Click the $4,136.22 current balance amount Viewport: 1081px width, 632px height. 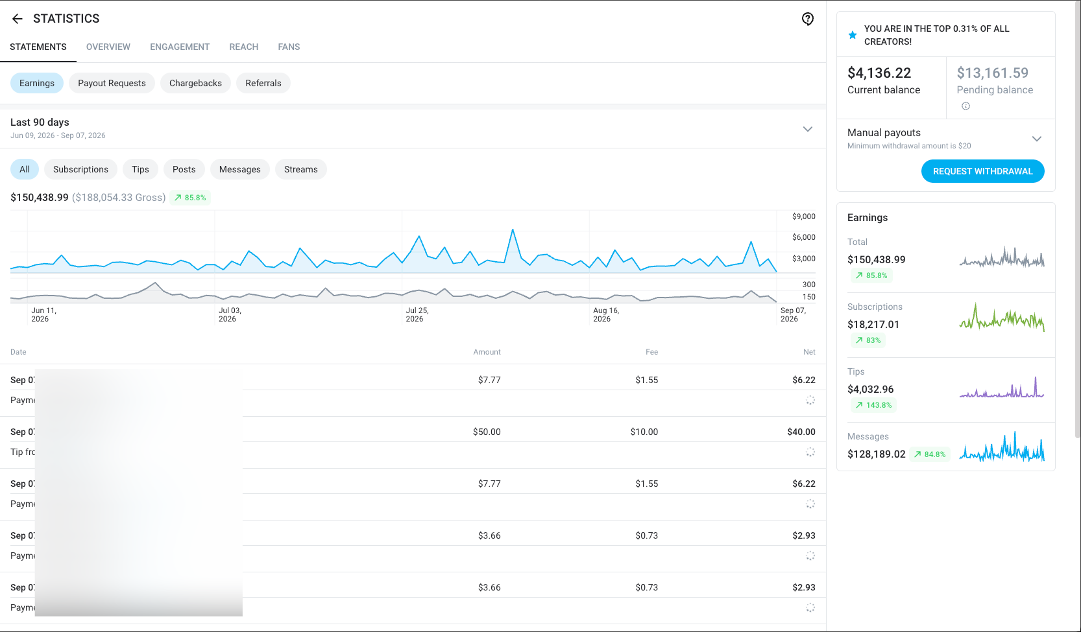[x=879, y=73]
